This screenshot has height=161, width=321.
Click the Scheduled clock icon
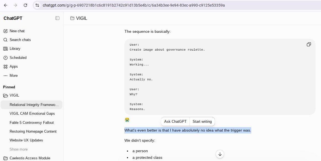[6, 58]
